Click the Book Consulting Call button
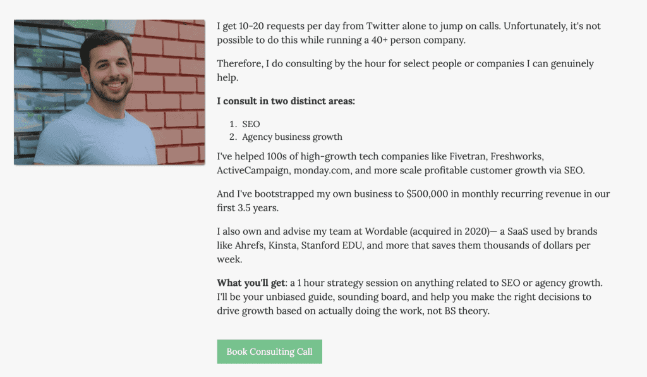 click(x=269, y=352)
